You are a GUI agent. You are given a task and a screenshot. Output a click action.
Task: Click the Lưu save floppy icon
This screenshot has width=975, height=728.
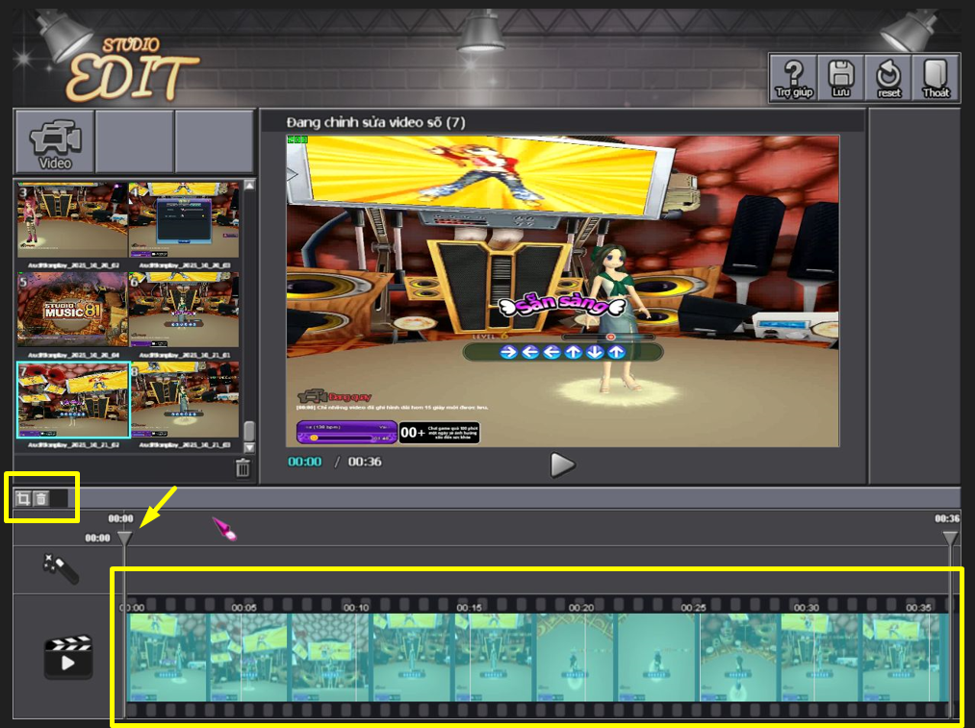[x=841, y=78]
